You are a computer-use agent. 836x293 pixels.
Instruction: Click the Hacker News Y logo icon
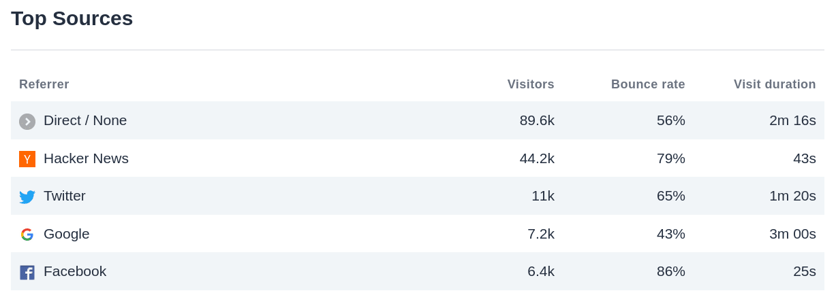[27, 159]
